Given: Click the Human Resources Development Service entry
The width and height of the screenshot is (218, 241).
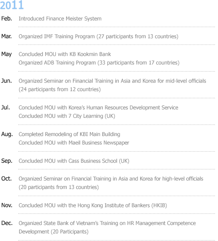Looking at the screenshot, I should coord(98,108).
